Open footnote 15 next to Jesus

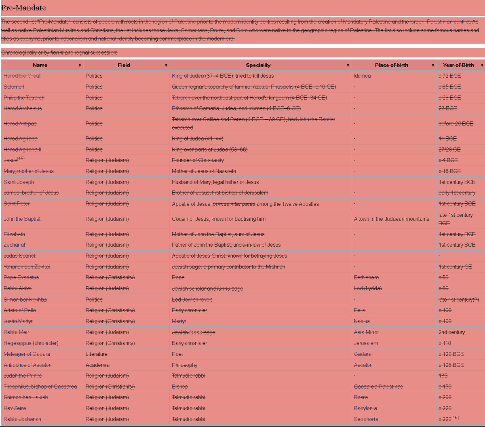21,159
